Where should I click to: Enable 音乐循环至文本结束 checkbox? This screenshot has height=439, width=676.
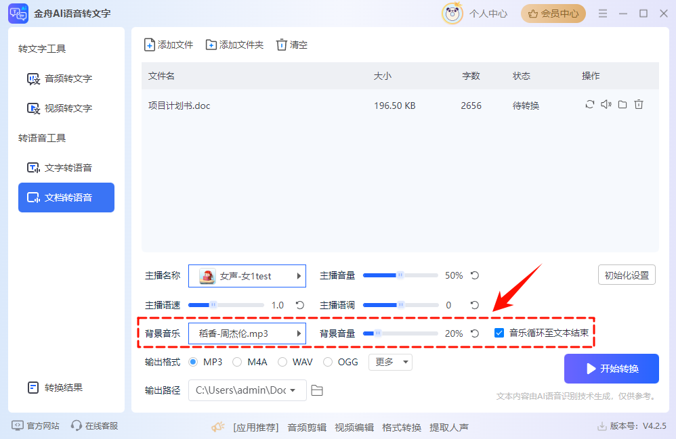(x=499, y=333)
